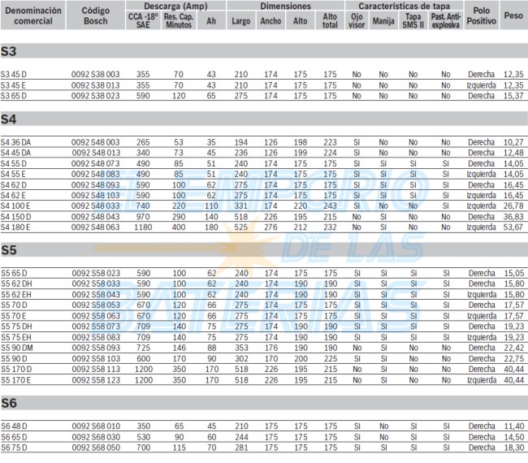
Task: Click the 'S4 55 D' row name
Action: [x=14, y=163]
